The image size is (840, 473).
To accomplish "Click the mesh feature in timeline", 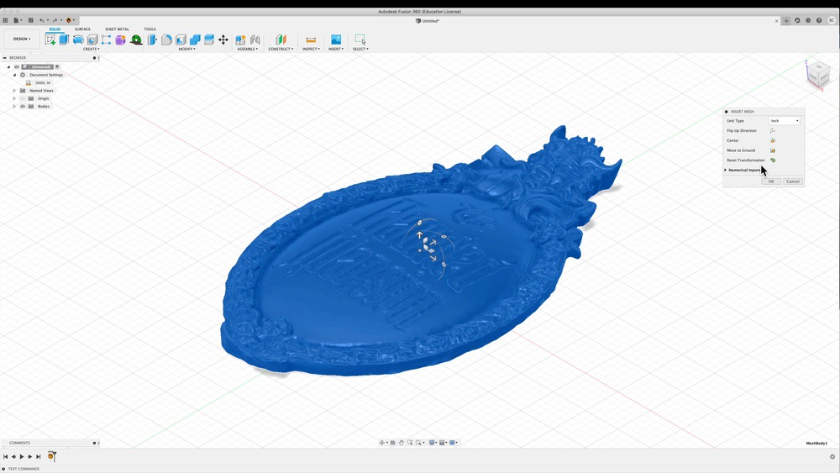I will pos(51,456).
